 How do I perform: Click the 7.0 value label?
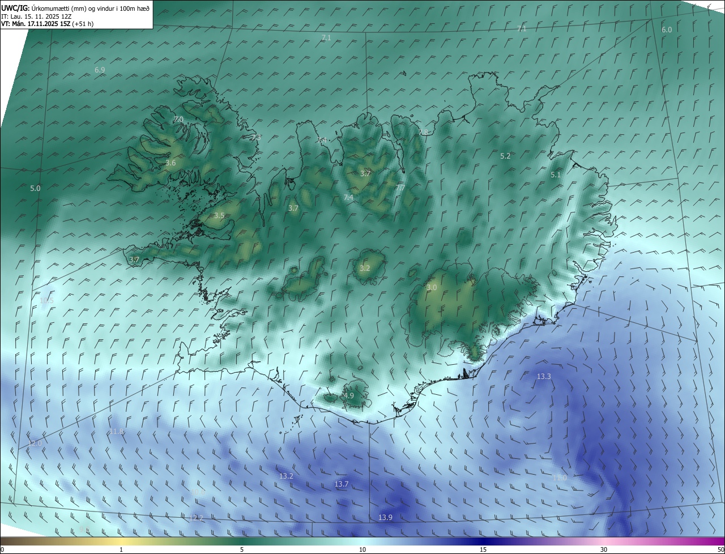point(178,120)
